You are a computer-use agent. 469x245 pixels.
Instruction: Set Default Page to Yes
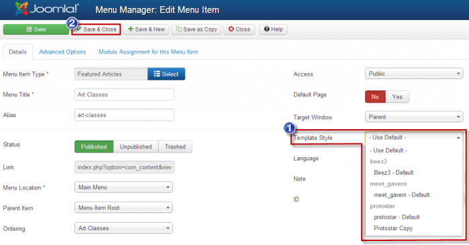click(x=397, y=97)
